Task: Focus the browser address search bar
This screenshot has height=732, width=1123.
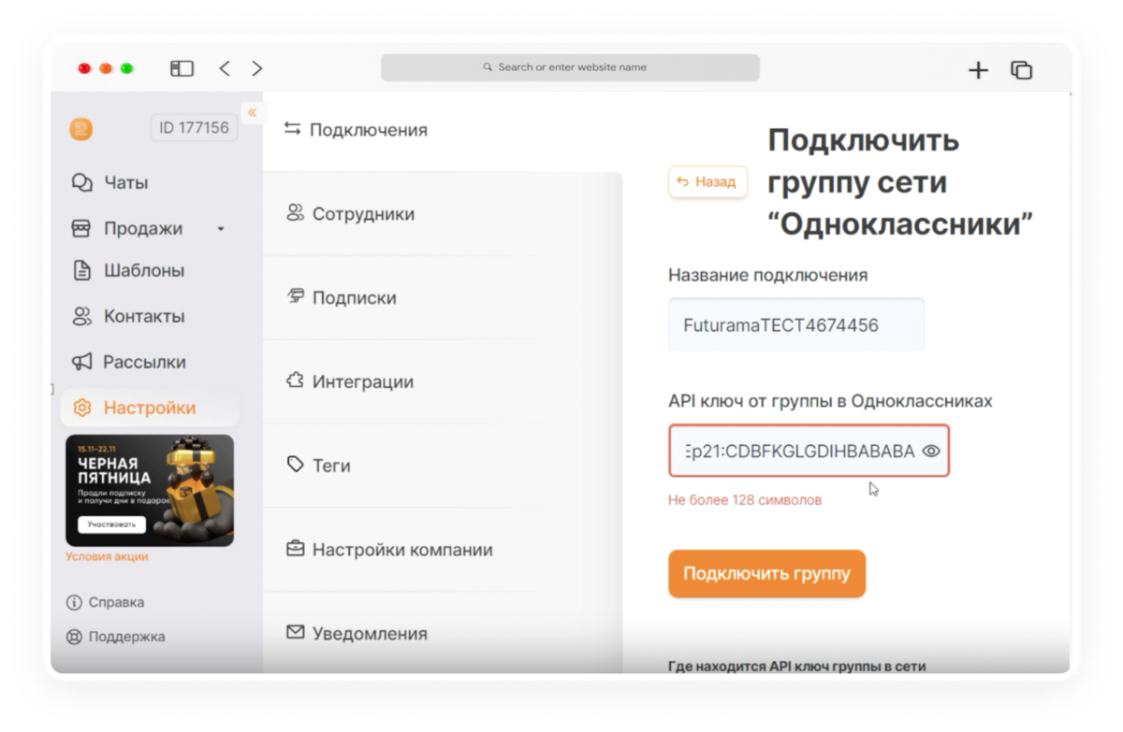Action: click(570, 67)
